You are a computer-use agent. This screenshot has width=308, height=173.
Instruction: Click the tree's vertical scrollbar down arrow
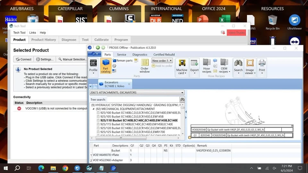pyautogui.click(x=183, y=134)
